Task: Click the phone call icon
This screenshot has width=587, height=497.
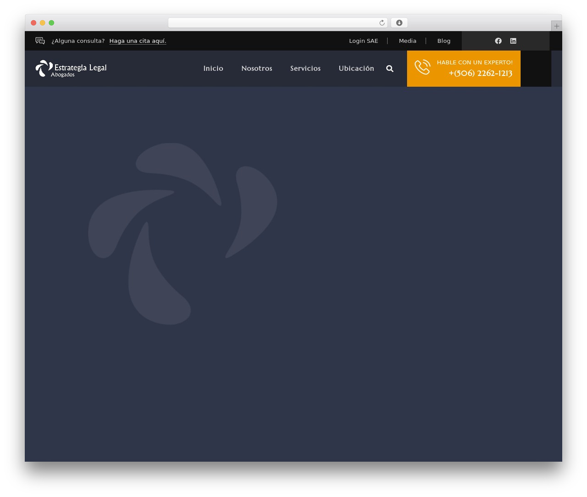Action: (422, 67)
